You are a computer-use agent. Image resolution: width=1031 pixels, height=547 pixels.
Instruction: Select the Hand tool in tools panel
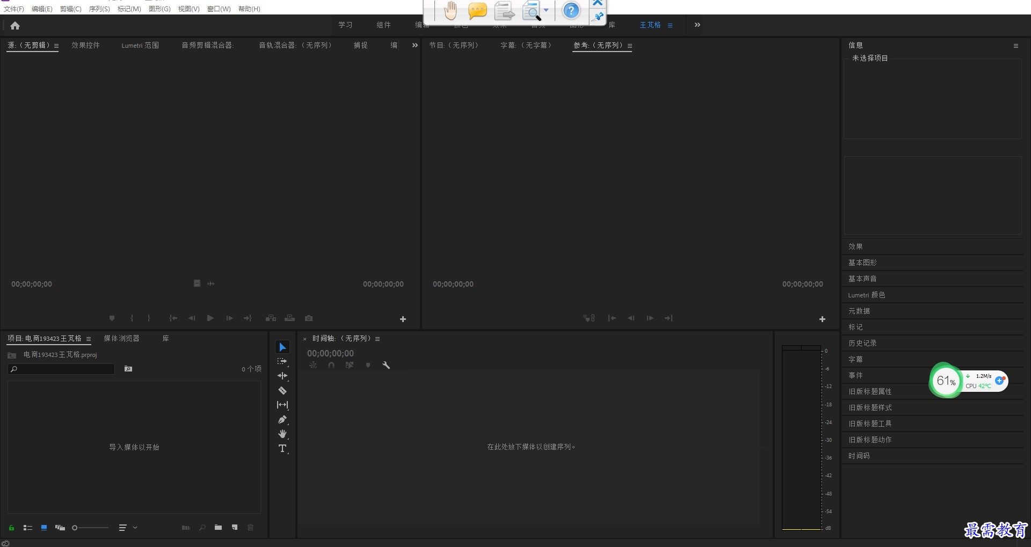tap(282, 434)
